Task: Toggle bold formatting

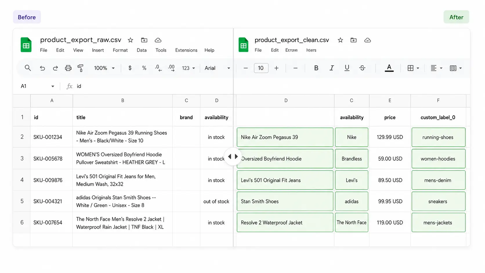Action: coord(316,68)
